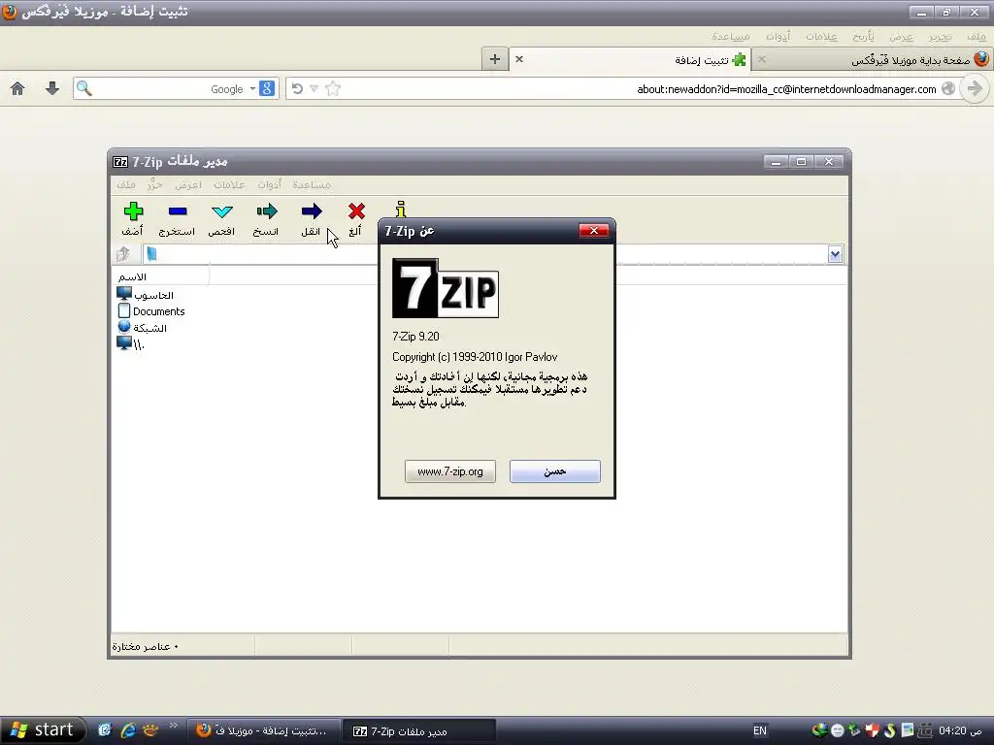Open the حرّر edit menu in 7-Zip
Viewport: 994px width, 745px height.
point(155,184)
